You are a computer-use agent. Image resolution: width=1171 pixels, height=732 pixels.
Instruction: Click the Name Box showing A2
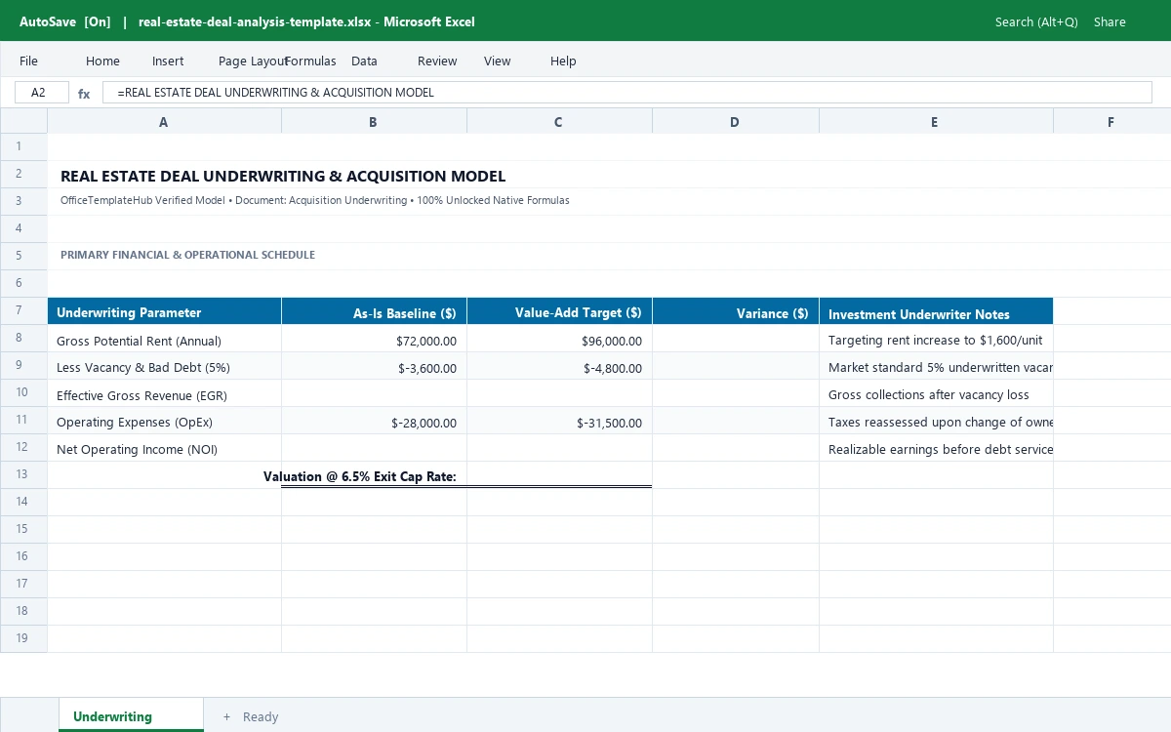[42, 93]
